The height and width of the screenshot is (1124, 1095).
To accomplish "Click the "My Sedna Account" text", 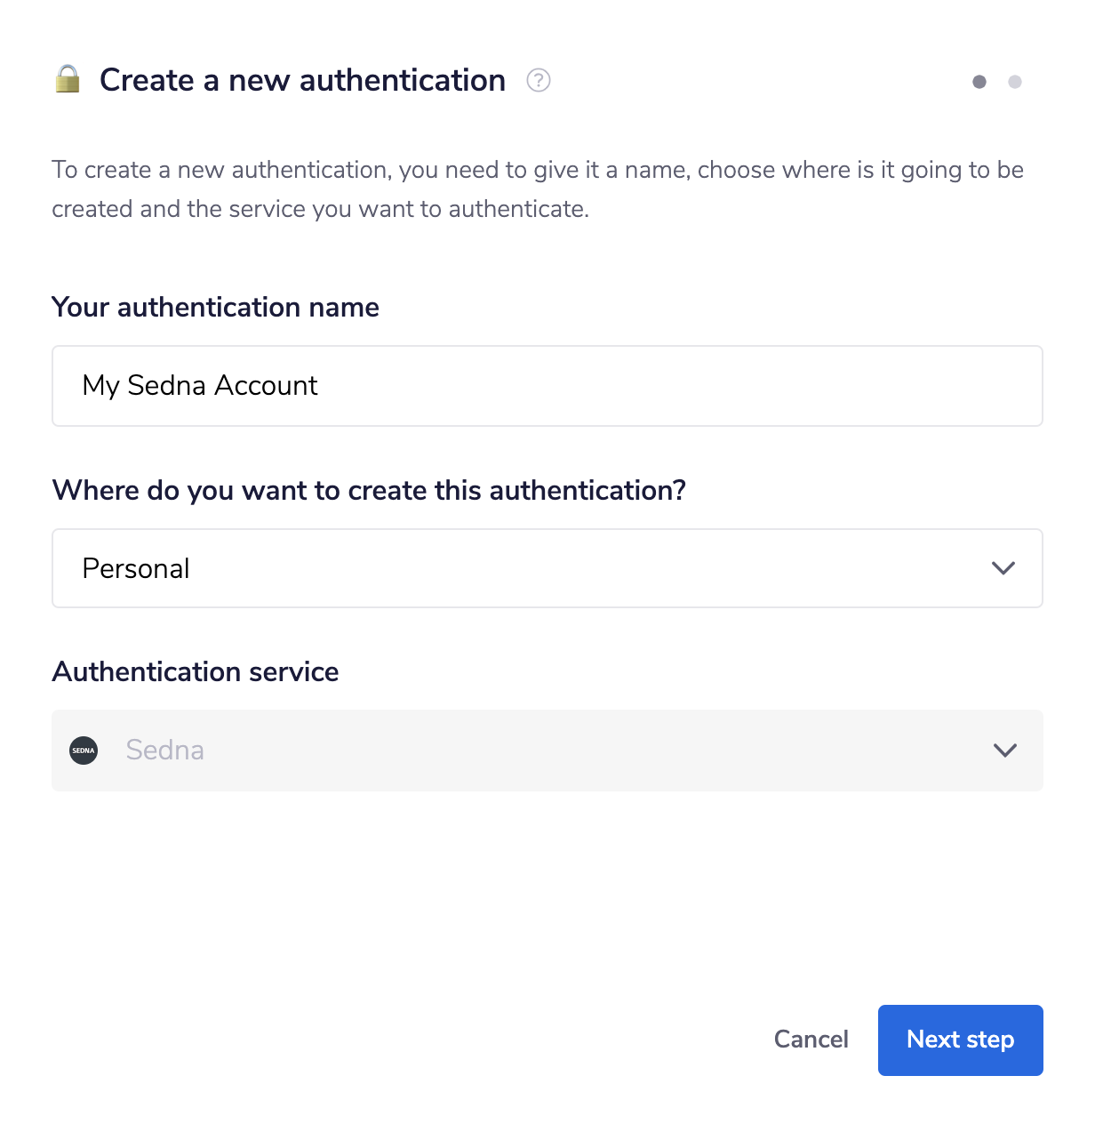I will [200, 386].
